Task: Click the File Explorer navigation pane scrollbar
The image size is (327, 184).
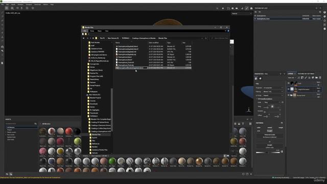Action: (111, 110)
